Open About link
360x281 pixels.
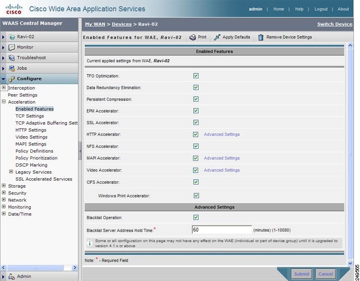343,9
